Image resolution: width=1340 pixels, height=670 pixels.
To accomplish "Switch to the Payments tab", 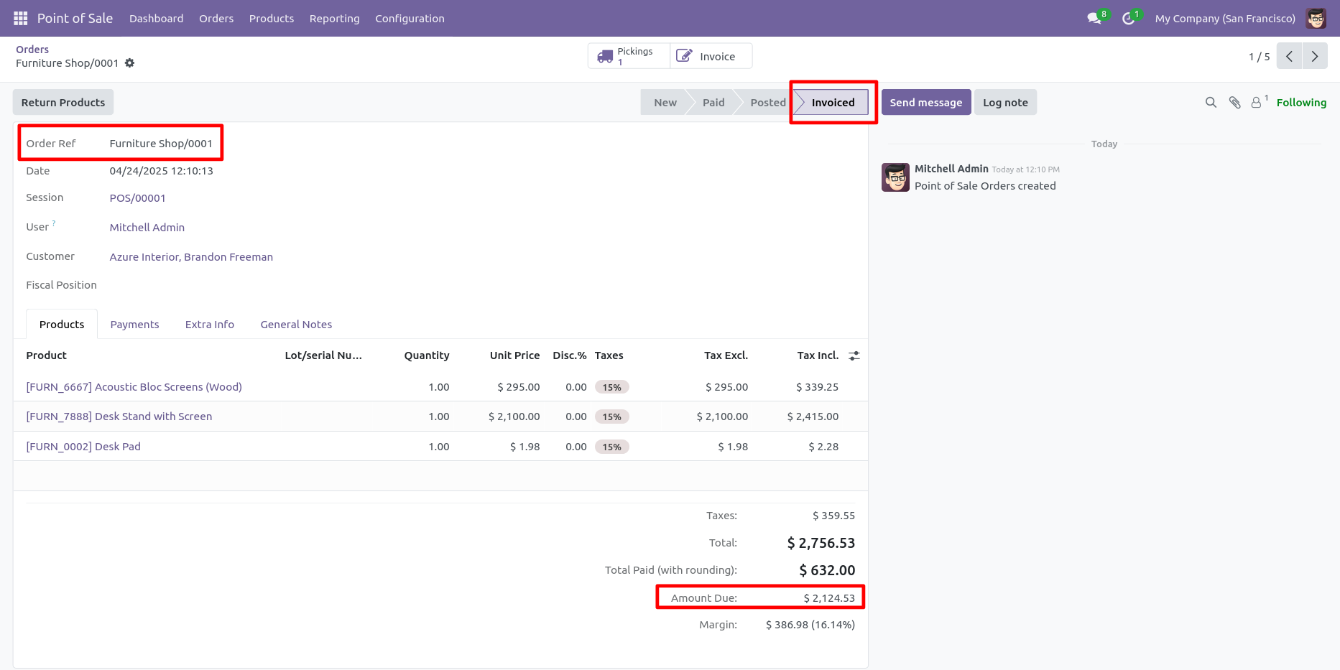I will (134, 325).
